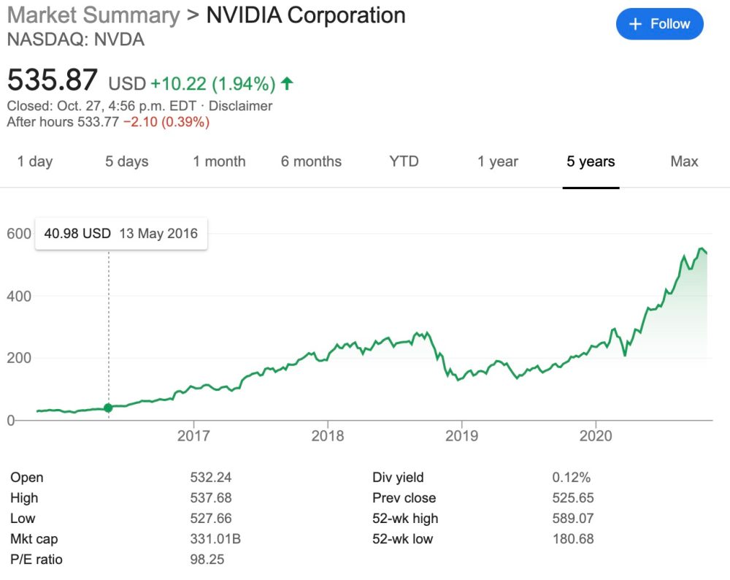Click the plus icon in Follow
Screen dimensions: 730x580
point(635,24)
